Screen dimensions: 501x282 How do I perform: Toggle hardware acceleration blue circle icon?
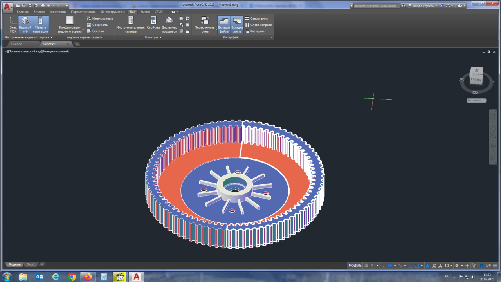click(481, 266)
